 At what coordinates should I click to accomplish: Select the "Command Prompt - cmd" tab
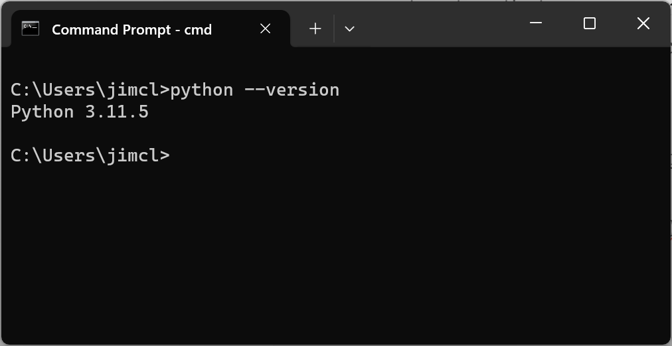131,29
